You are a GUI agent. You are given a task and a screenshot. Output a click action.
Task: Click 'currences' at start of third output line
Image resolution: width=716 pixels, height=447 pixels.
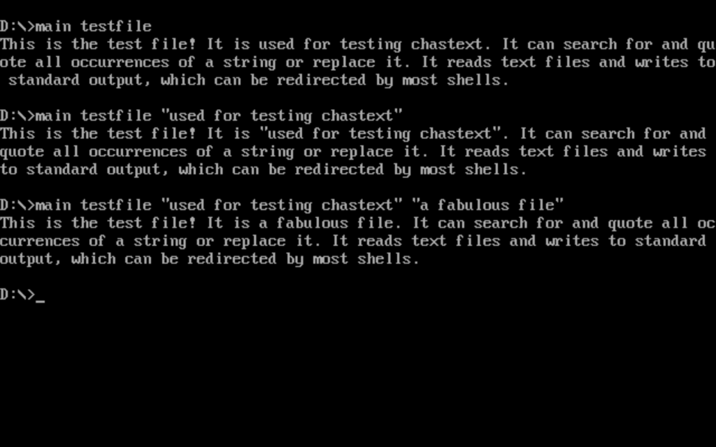40,241
